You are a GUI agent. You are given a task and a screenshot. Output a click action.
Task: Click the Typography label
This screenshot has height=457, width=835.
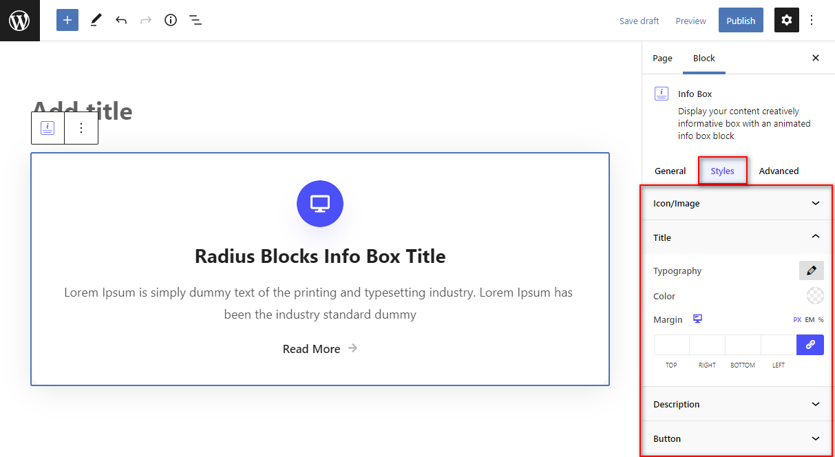point(677,270)
